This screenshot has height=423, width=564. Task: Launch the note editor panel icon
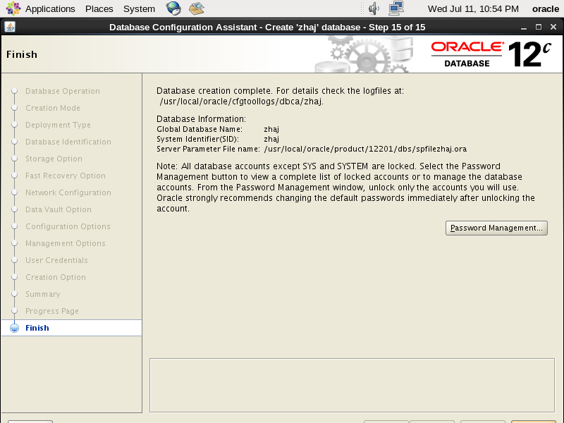(197, 8)
